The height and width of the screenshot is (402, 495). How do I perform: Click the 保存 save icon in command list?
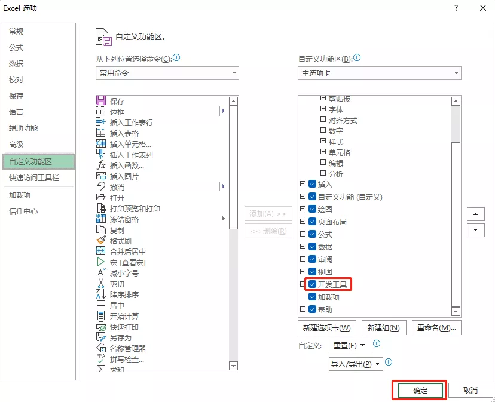click(100, 101)
